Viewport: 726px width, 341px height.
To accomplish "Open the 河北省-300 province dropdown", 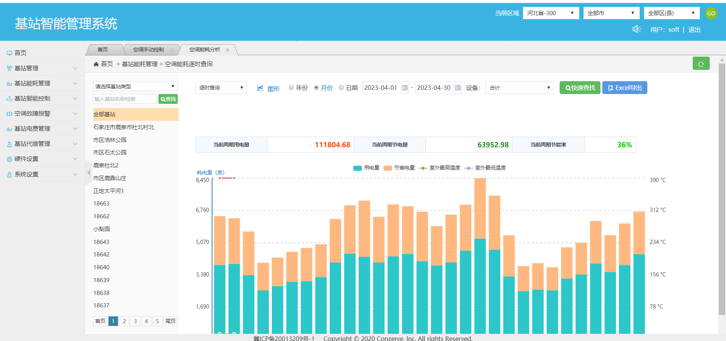I will [551, 13].
